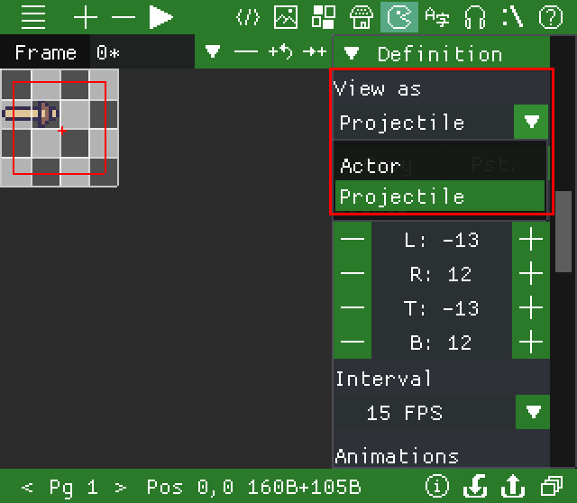Click the duplicate windows icon
577x503 pixels.
pyautogui.click(x=552, y=487)
